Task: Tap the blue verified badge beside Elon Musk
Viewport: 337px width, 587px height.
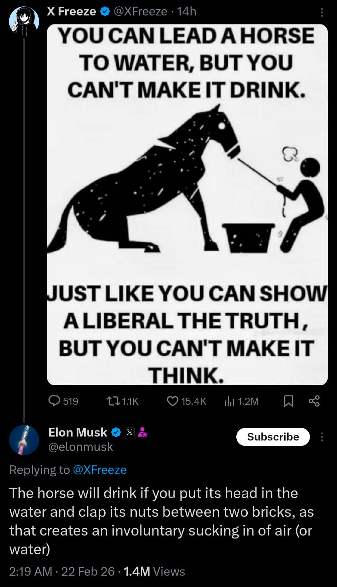Action: click(x=116, y=432)
